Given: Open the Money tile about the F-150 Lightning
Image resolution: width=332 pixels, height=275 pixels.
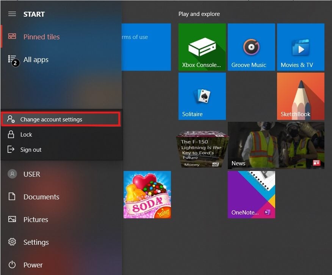Looking at the screenshot, I should coord(202,149).
